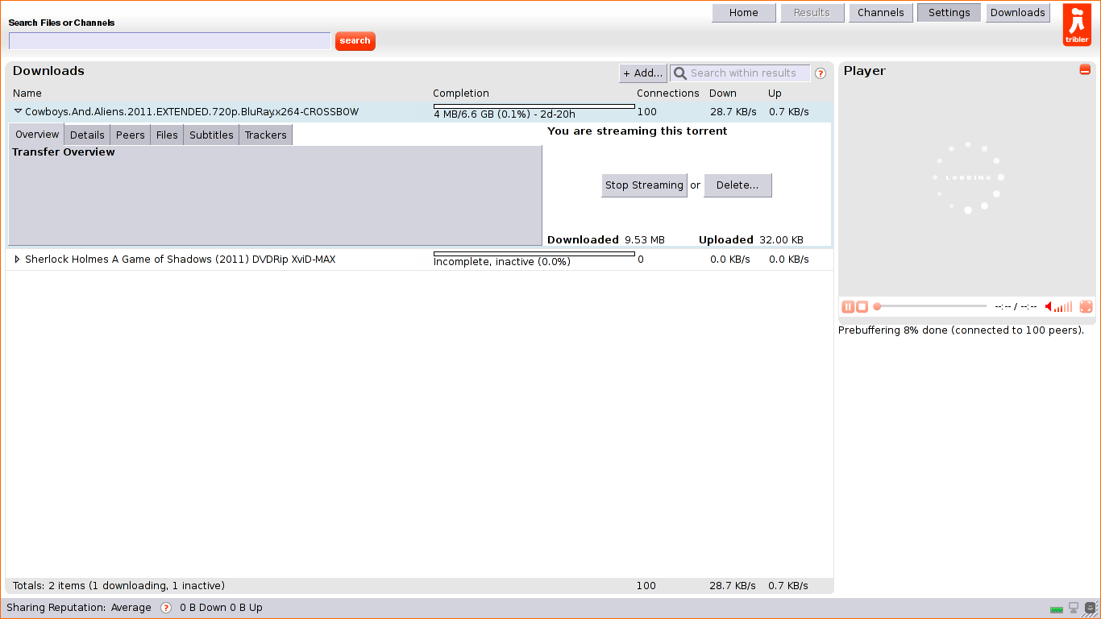Open the Channels page
Viewport: 1101px width, 619px height.
881,13
